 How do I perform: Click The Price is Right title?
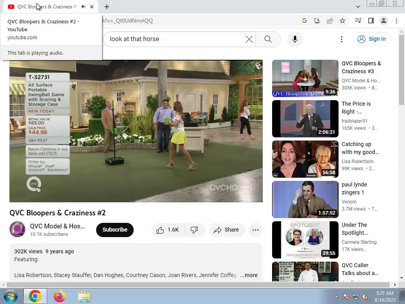click(x=356, y=108)
